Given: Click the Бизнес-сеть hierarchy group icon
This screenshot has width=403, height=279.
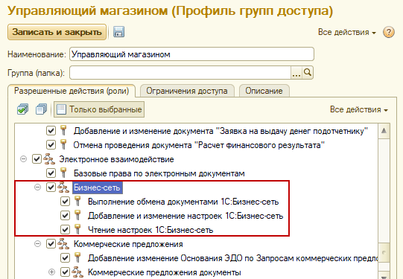Looking at the screenshot, I should [63, 187].
